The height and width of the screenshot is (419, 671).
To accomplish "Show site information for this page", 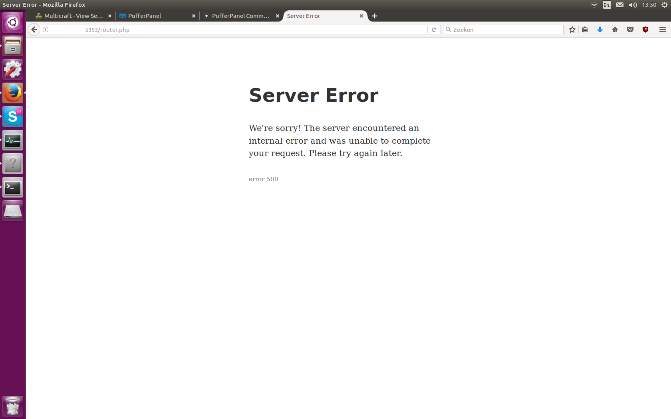I will [46, 30].
